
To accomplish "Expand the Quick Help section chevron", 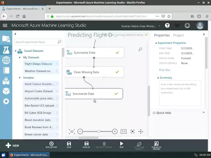I will coord(204,113).
